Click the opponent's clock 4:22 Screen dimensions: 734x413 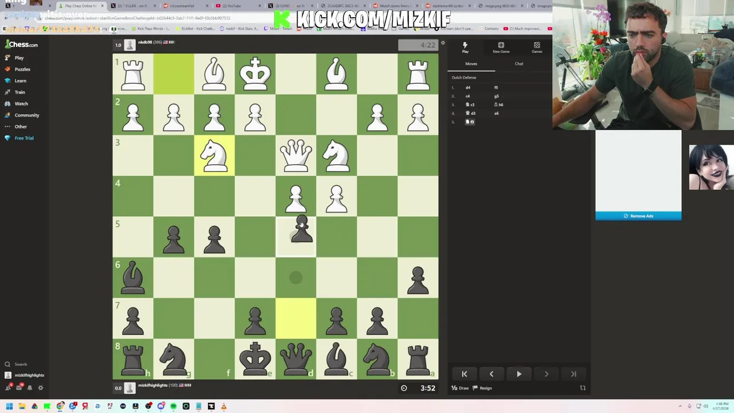pos(417,45)
